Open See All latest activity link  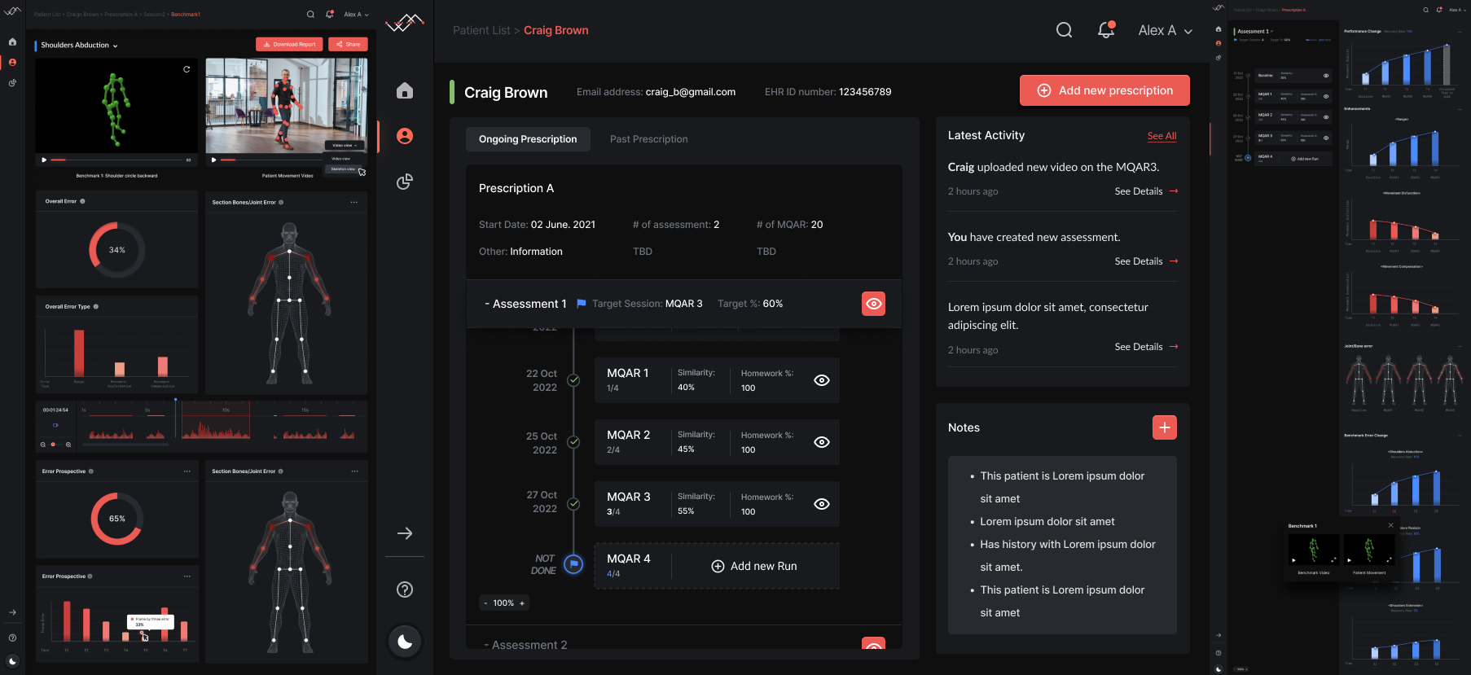pyautogui.click(x=1161, y=136)
